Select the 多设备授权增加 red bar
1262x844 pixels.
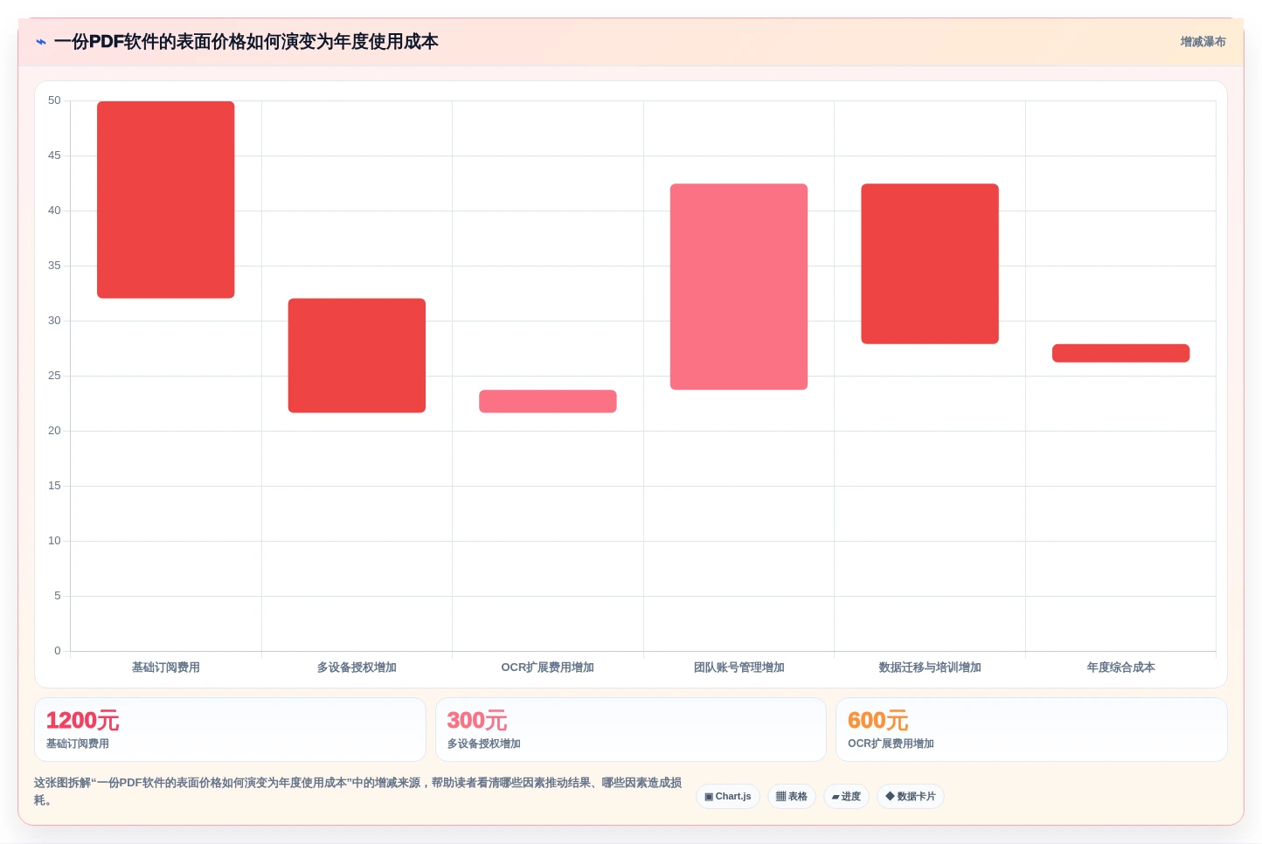tap(357, 356)
